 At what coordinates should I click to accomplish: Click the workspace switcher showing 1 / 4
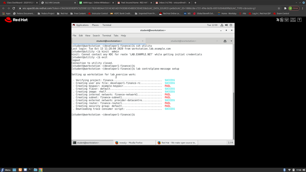[x=230, y=143]
